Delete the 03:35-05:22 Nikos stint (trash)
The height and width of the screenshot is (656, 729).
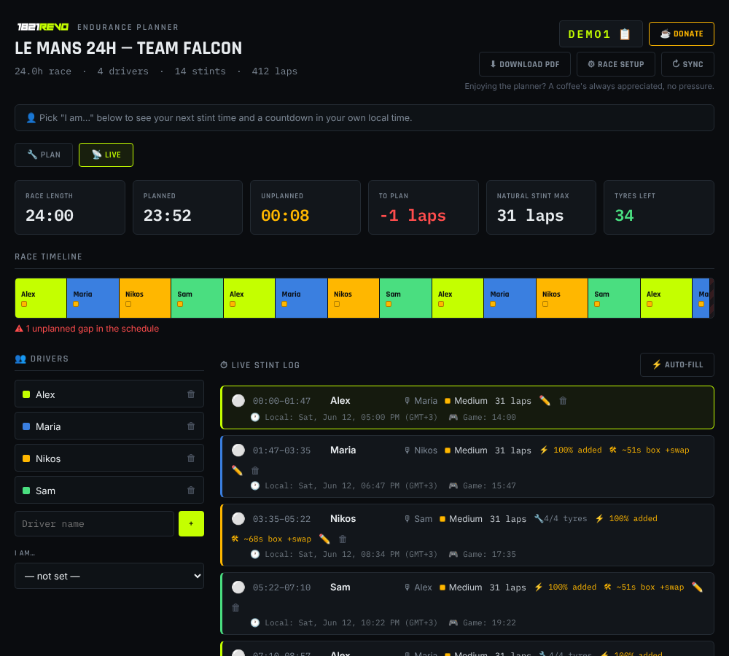pos(343,539)
